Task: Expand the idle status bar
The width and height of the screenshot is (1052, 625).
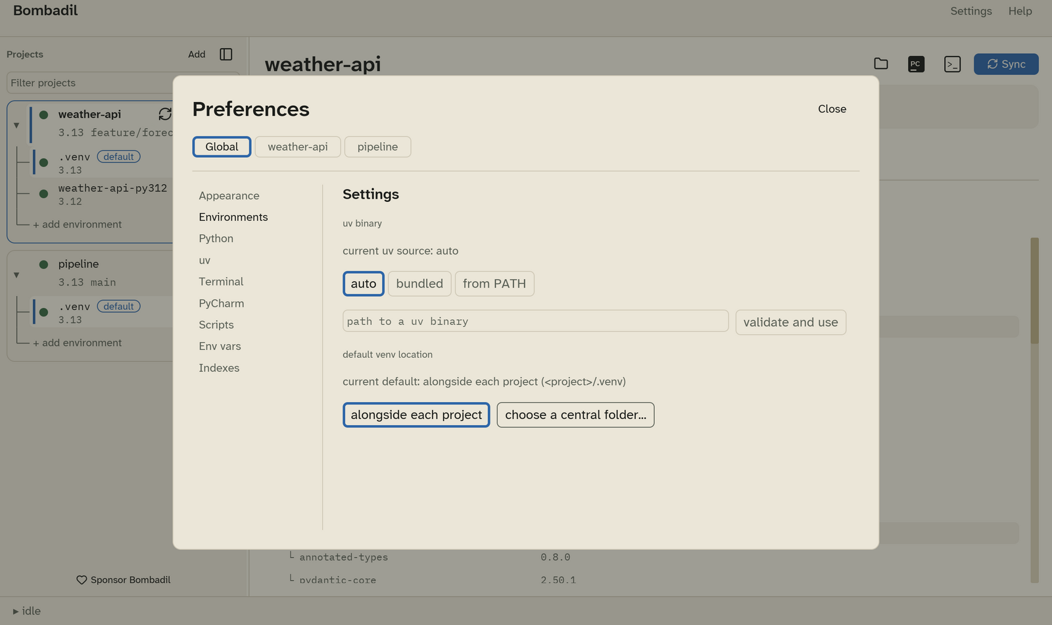Action: (x=27, y=611)
